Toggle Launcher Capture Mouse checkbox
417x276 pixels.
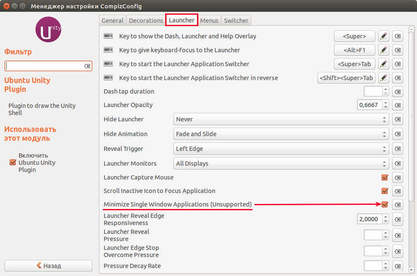tap(385, 177)
